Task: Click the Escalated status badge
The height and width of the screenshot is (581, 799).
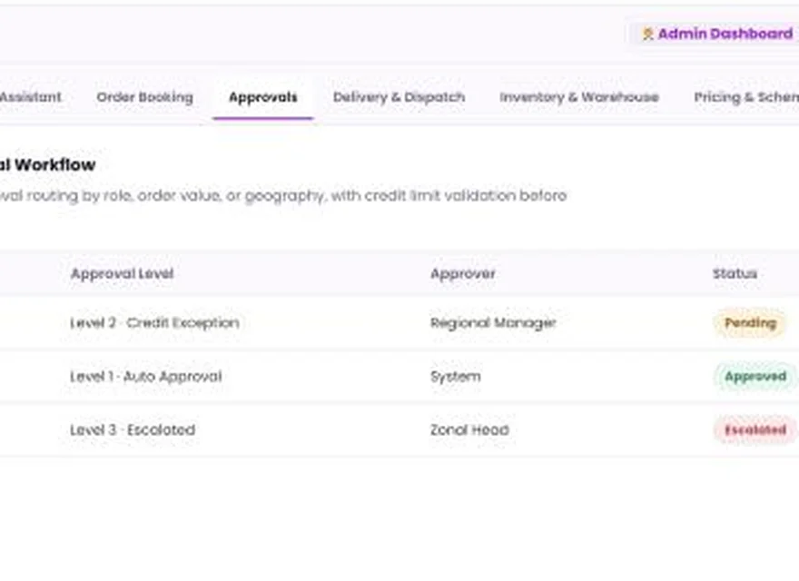Action: pyautogui.click(x=755, y=430)
